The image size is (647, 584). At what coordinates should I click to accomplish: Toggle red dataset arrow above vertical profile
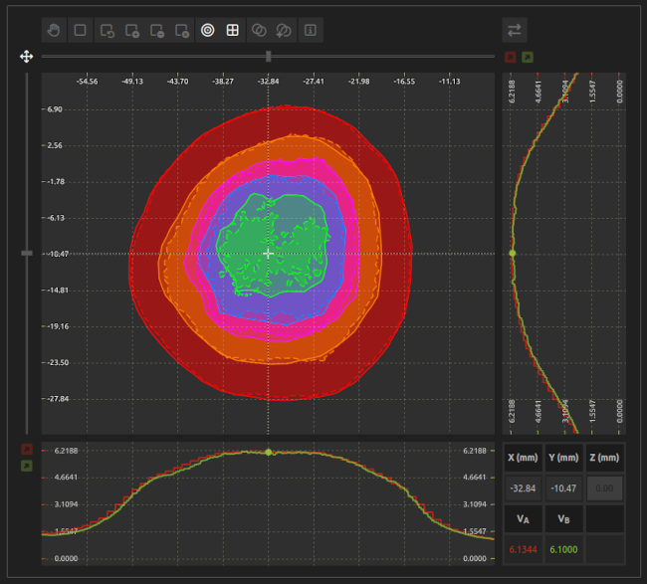[x=511, y=57]
